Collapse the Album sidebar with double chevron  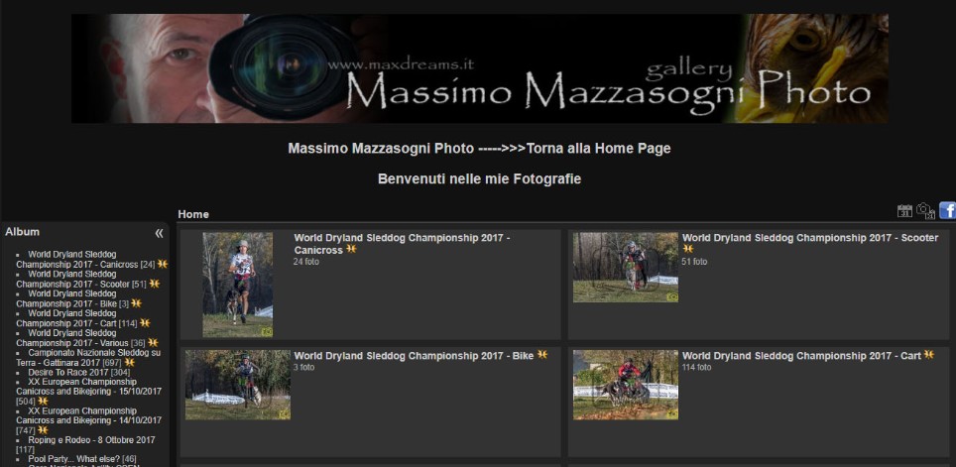(159, 233)
